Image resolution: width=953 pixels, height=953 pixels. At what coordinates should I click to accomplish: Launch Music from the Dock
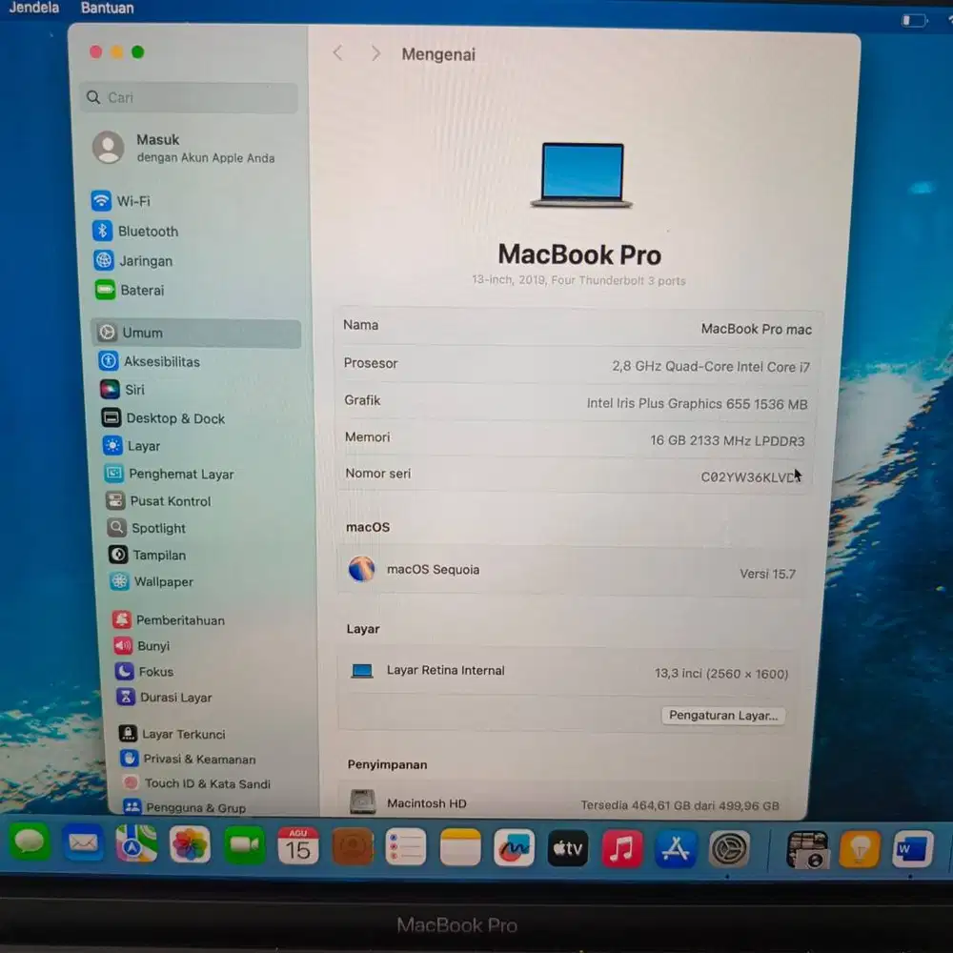coord(621,848)
